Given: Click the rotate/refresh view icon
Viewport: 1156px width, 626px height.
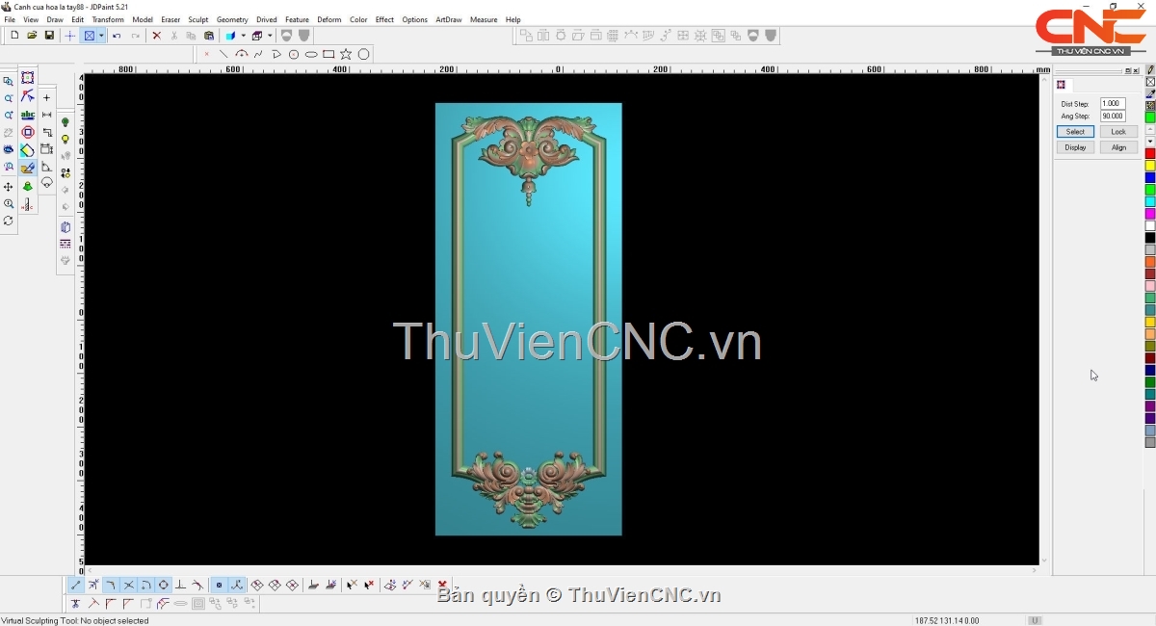Looking at the screenshot, I should (9, 221).
